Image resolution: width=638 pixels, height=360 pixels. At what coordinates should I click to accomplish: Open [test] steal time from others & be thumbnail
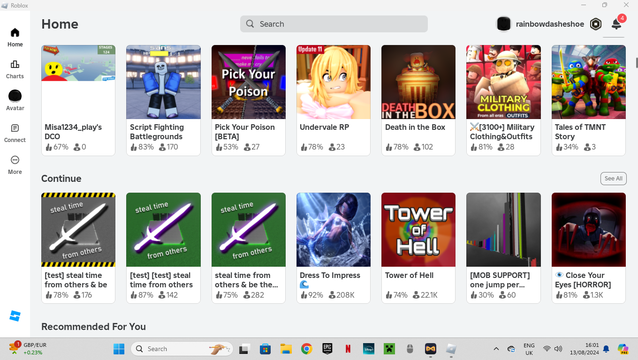point(78,230)
